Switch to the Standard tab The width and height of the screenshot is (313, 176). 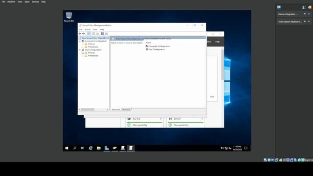coord(126,110)
